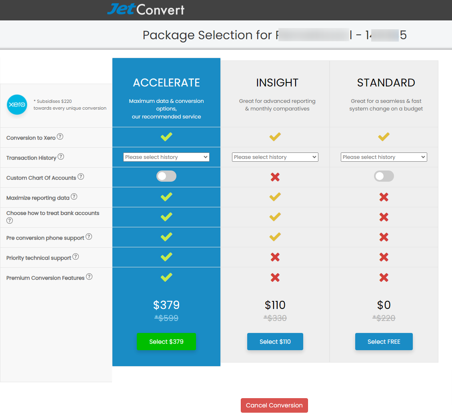Open help icon for Premium Conversion Features
452x413 pixels.
point(89,277)
